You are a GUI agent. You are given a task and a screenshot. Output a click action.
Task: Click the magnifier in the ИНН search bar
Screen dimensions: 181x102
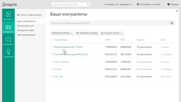coord(172,23)
